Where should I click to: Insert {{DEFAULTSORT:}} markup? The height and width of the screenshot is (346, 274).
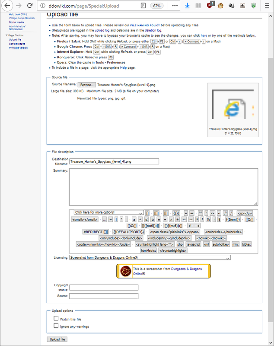click(x=129, y=232)
